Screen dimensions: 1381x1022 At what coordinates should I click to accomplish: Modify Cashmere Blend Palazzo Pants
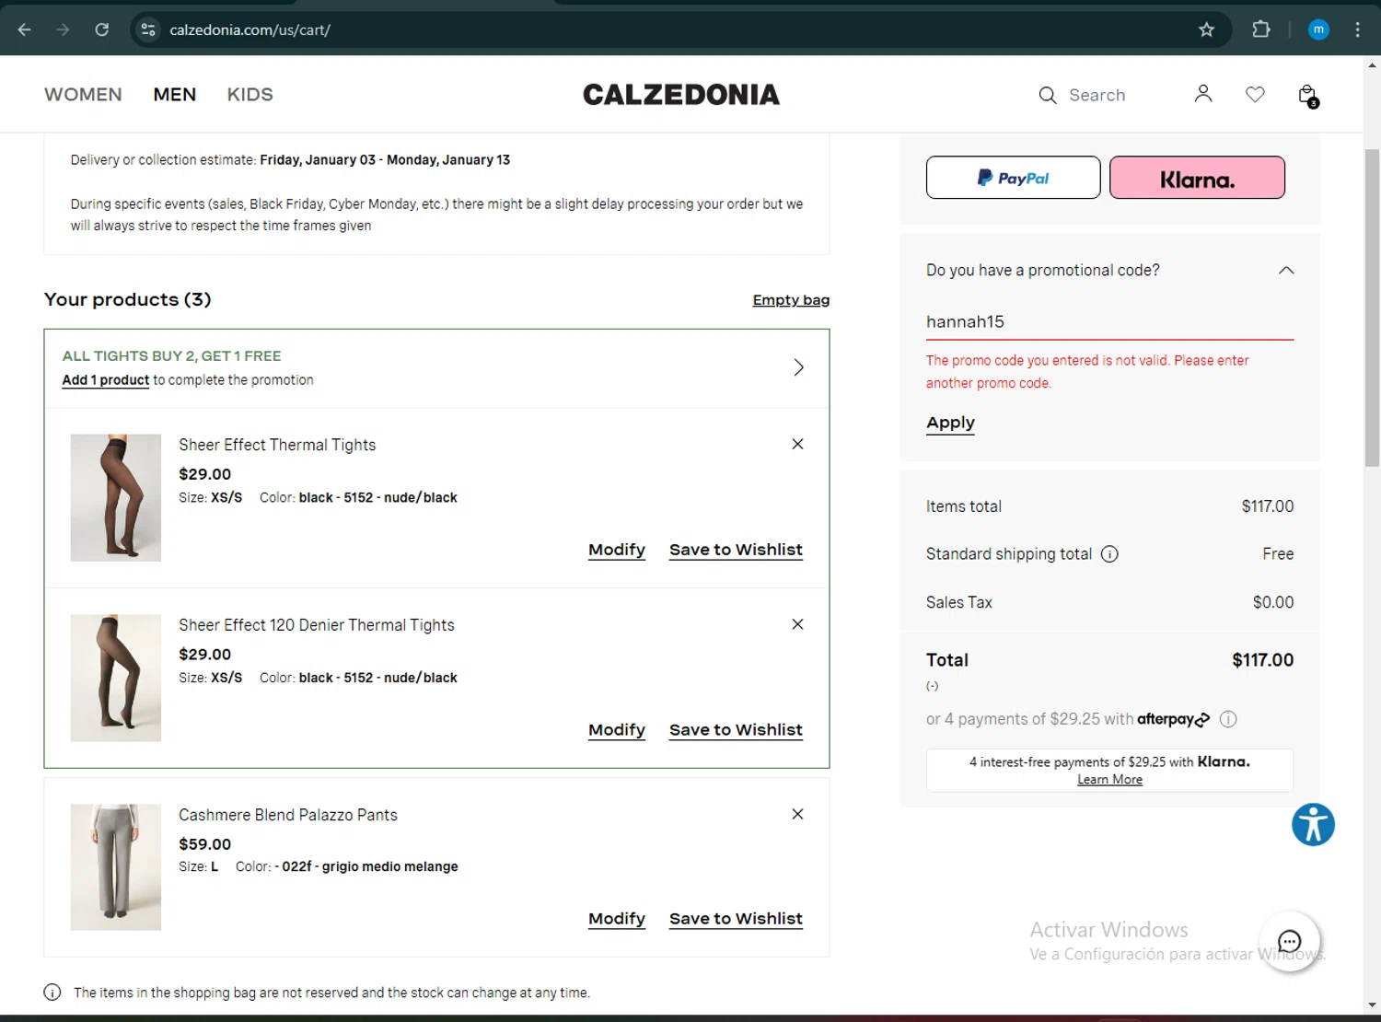(617, 919)
